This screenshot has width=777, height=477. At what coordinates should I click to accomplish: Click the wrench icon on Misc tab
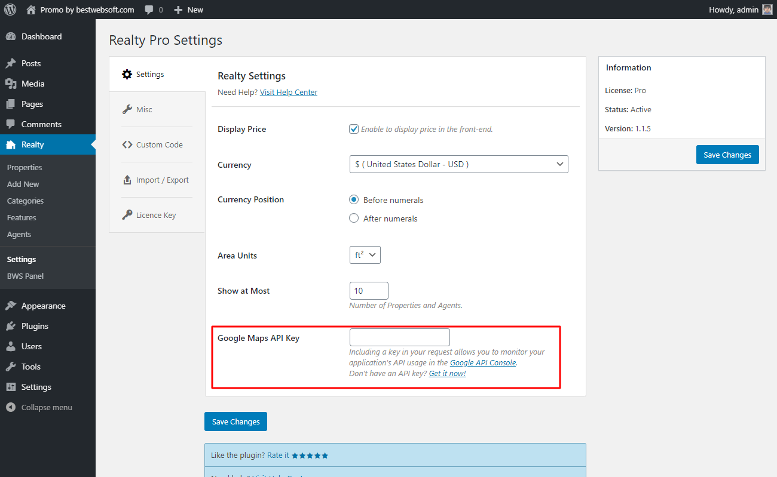(127, 109)
